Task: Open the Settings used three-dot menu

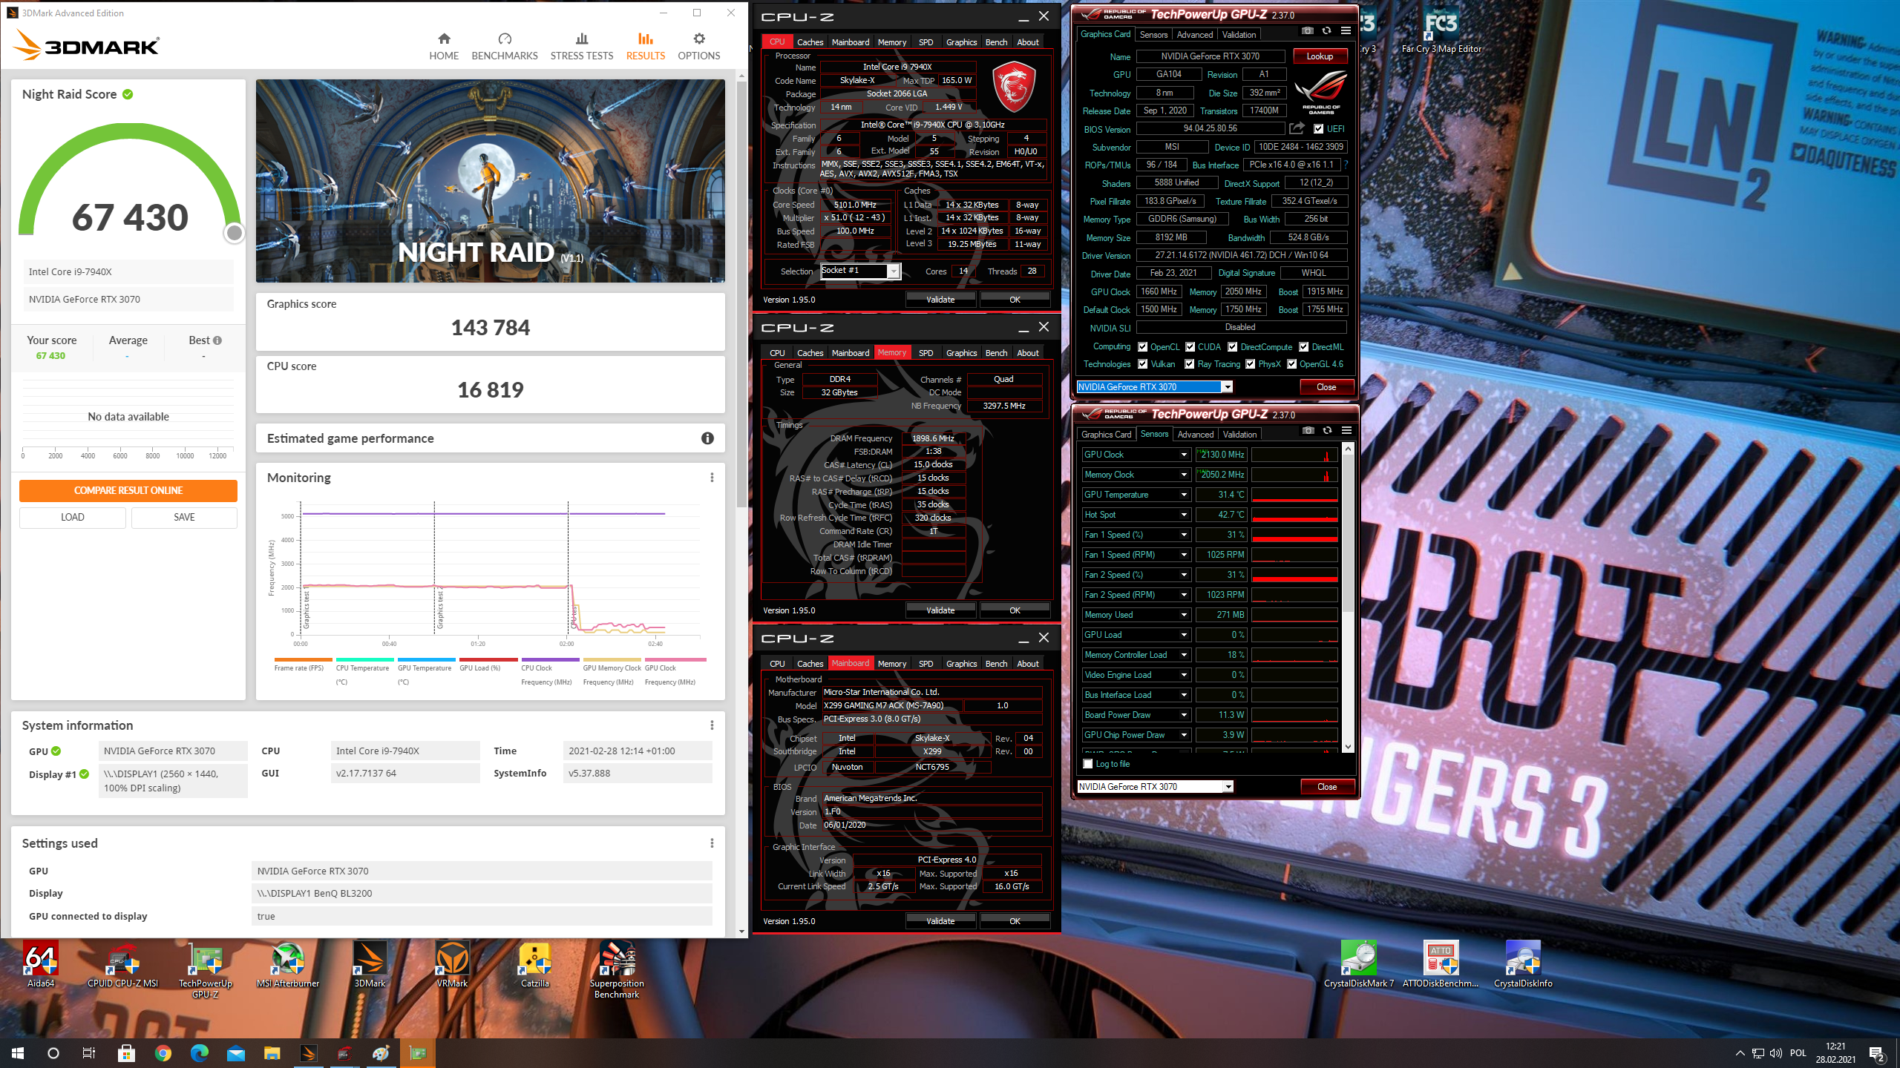Action: click(712, 843)
